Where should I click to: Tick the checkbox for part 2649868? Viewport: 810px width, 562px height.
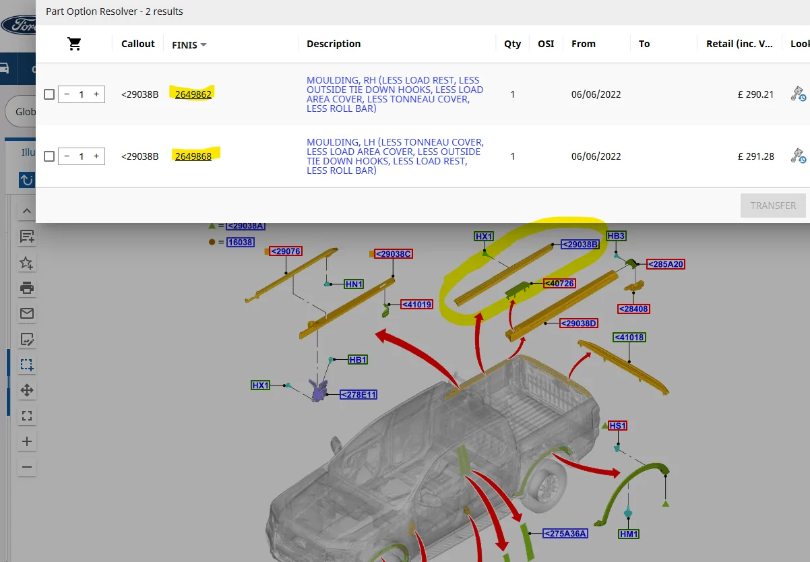[x=49, y=156]
